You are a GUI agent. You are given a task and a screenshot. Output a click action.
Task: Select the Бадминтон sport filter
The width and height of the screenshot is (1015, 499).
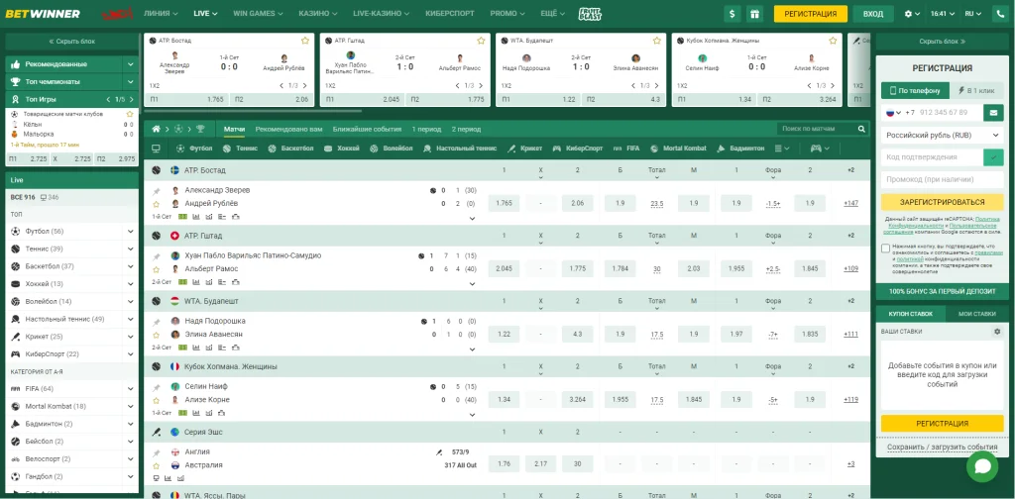(740, 149)
